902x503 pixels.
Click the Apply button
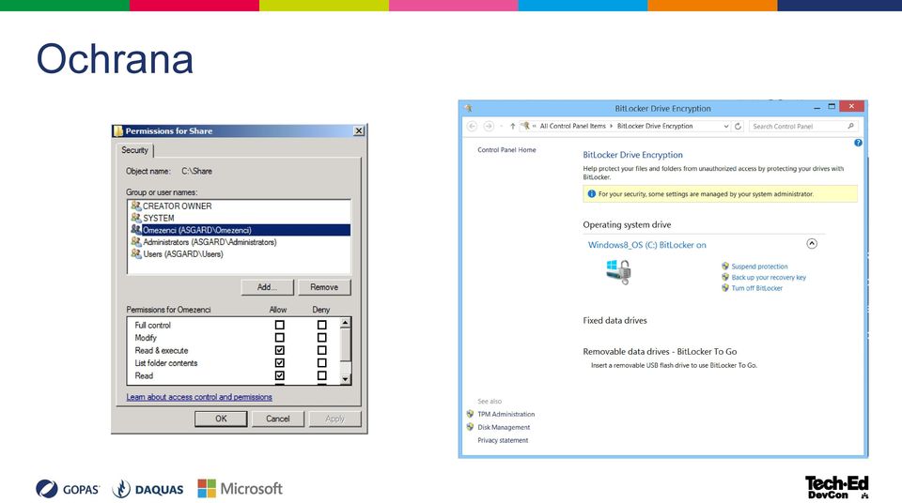(x=334, y=419)
